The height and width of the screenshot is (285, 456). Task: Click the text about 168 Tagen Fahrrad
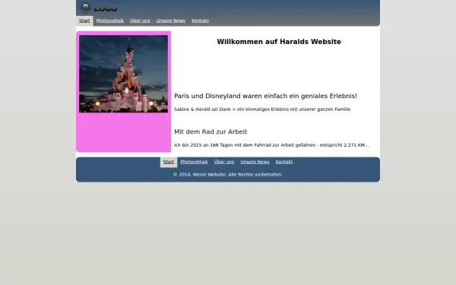[271, 145]
